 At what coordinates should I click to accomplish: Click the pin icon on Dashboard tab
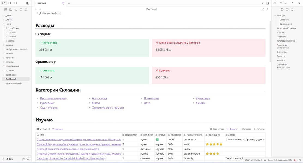63,4
